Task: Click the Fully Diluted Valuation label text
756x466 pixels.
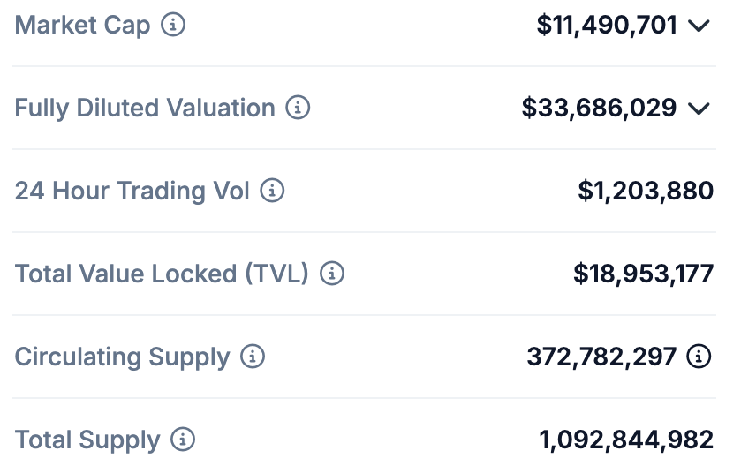Action: coord(145,108)
